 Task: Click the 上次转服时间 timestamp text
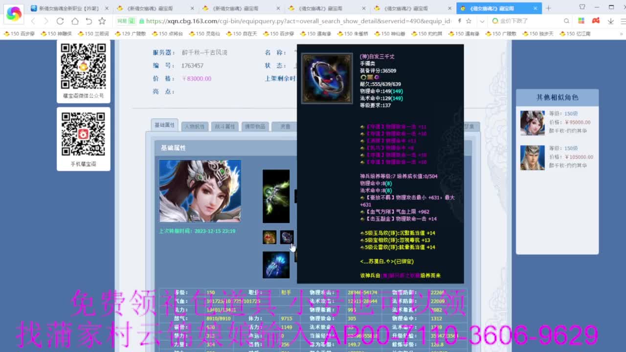click(x=197, y=231)
